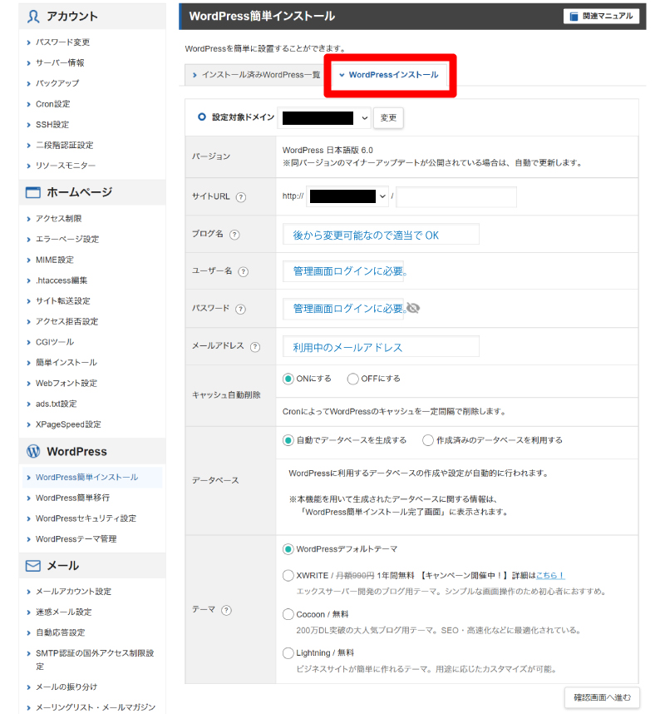
Task: Click the book icon on 関連マニュアル button
Action: [x=574, y=17]
